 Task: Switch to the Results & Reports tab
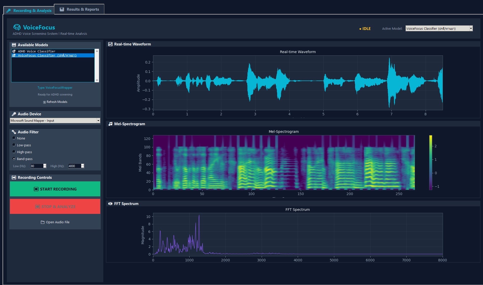pos(79,9)
